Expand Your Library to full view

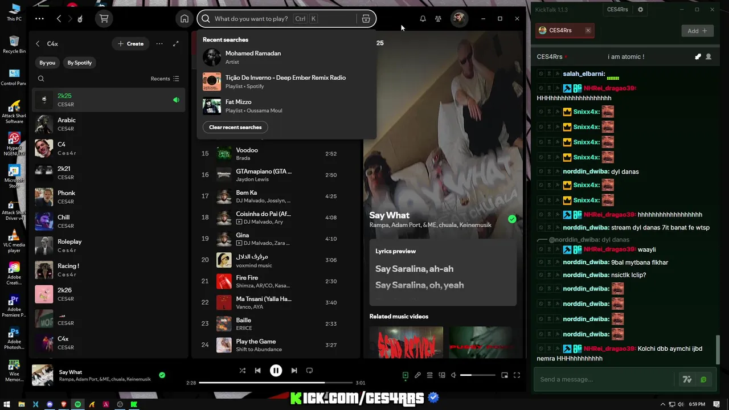pos(176,44)
